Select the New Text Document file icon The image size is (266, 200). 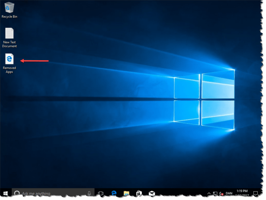tap(10, 38)
